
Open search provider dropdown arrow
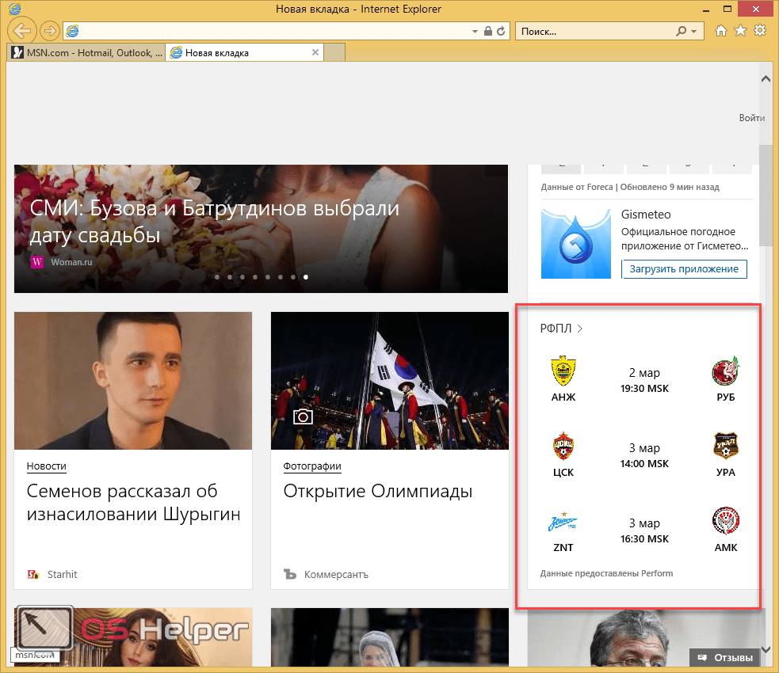tap(694, 32)
